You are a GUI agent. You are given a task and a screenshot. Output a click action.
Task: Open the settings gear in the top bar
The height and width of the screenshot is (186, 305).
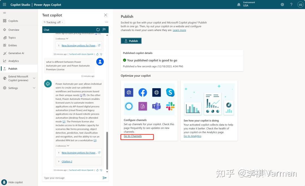pos(282,4)
